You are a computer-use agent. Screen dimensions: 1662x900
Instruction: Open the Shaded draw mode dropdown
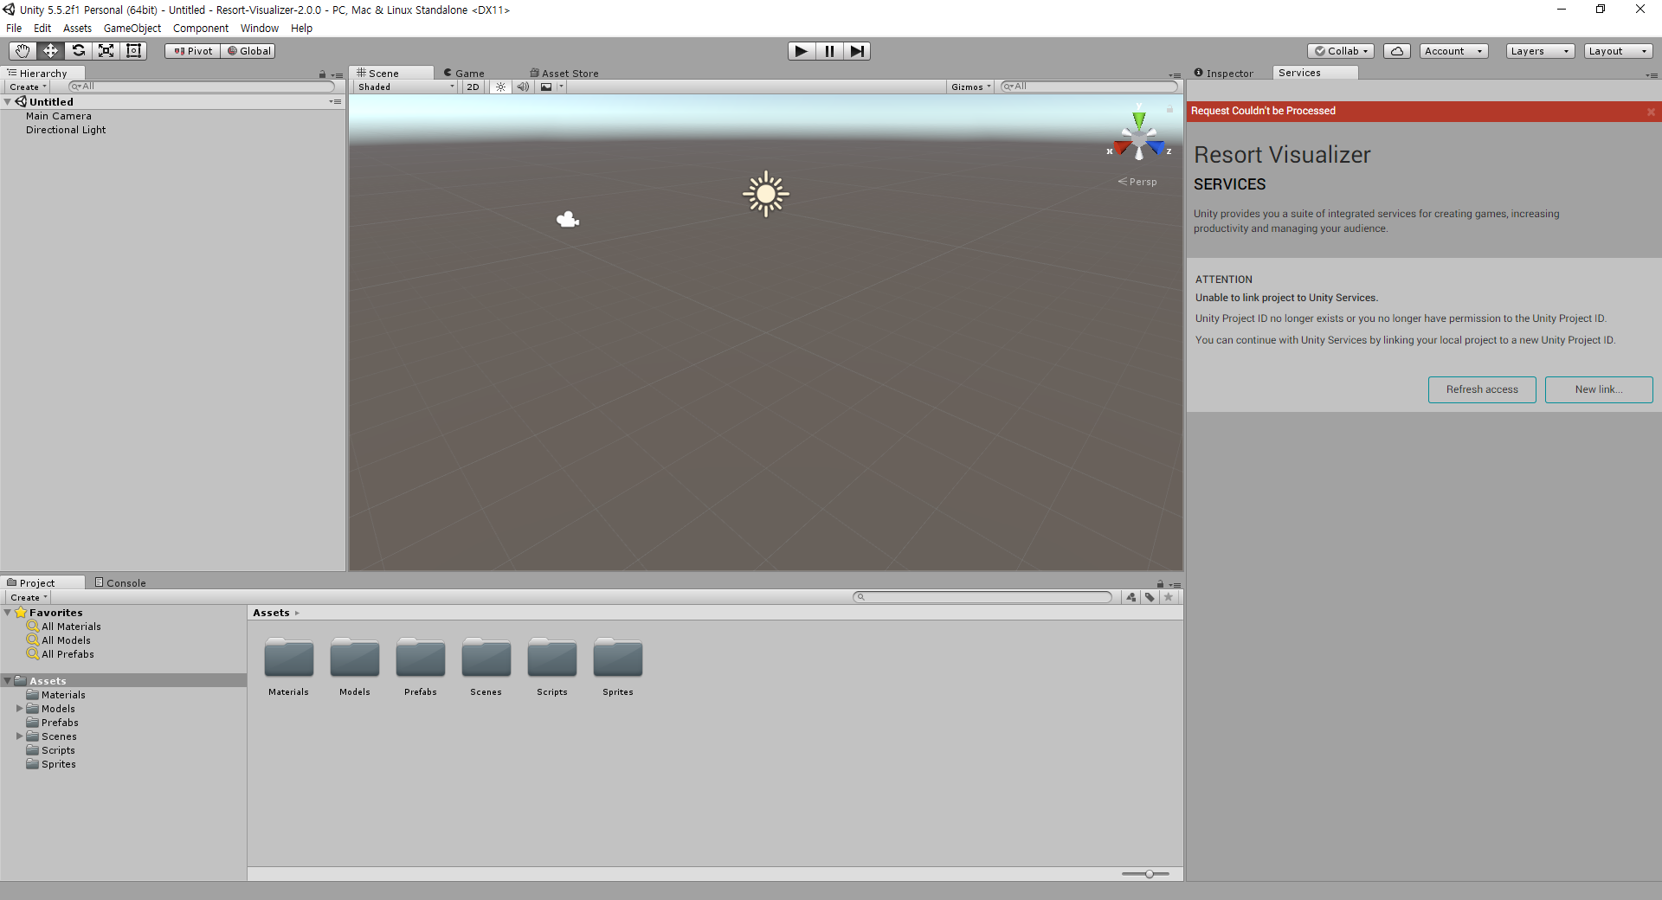click(405, 87)
